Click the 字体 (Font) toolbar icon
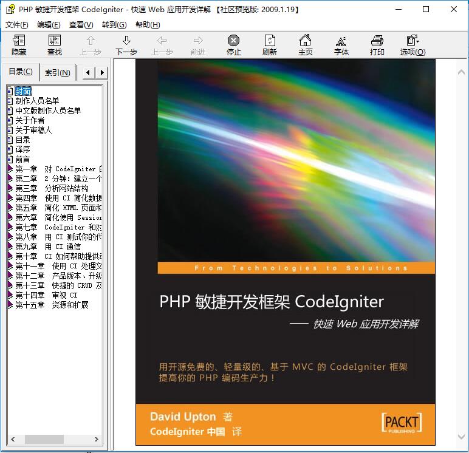469x453 pixels. coord(341,45)
